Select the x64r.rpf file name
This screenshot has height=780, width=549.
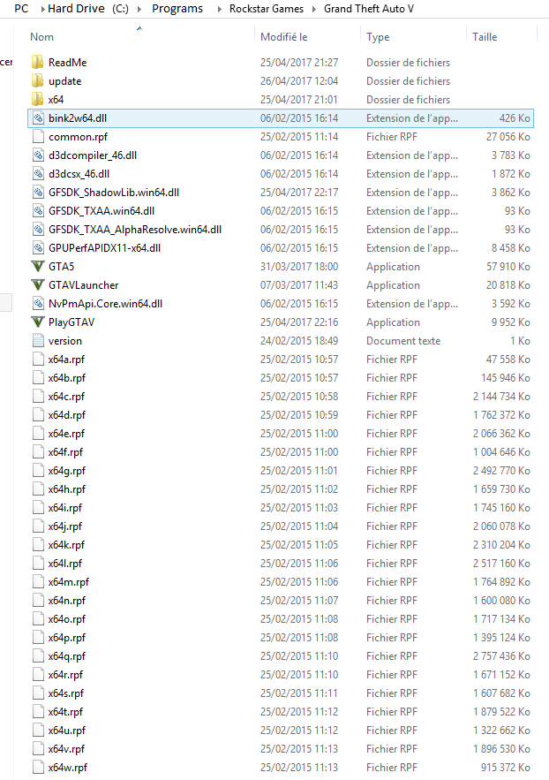pyautogui.click(x=65, y=675)
